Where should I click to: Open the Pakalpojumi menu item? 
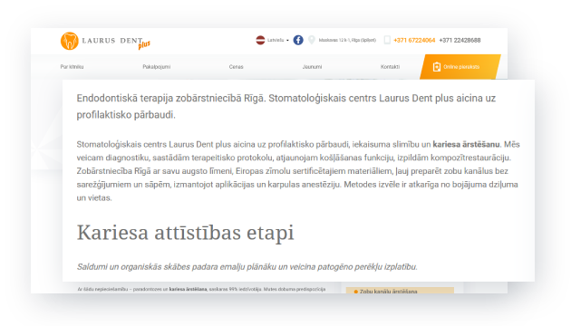156,67
